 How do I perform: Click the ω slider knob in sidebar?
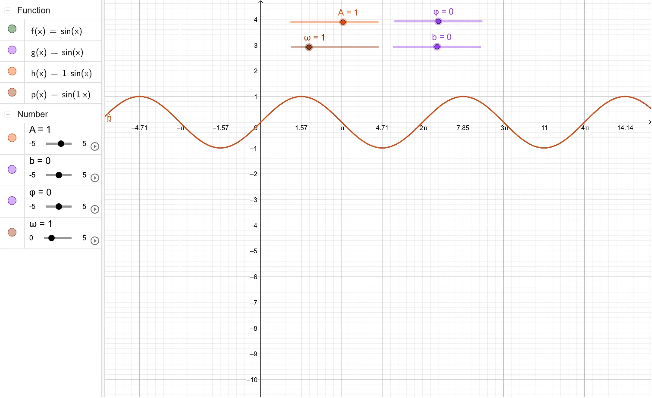(x=52, y=238)
